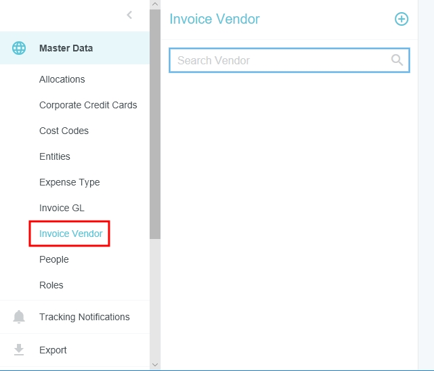The image size is (434, 371).
Task: Collapse the Master Data section label
Action: click(x=66, y=48)
